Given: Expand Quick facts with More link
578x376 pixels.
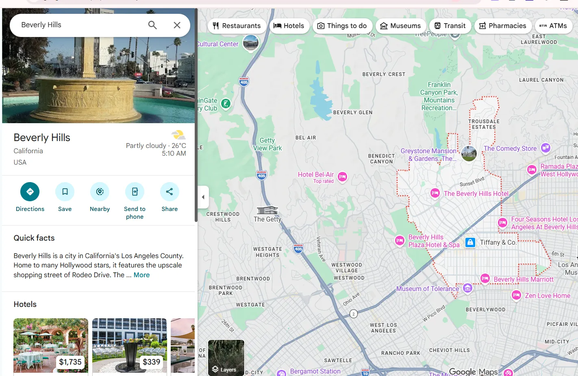Looking at the screenshot, I should click(x=141, y=275).
